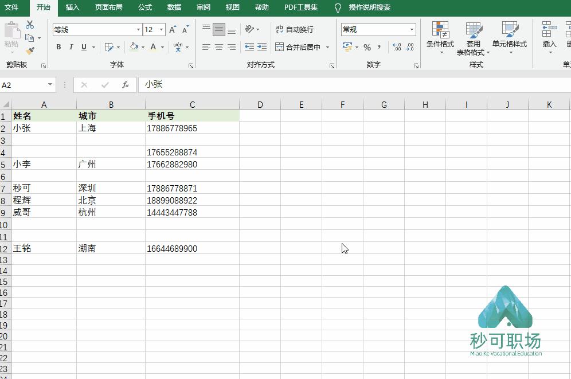Viewport: 571px width, 379px height.
Task: Click the percent style icon
Action: [x=367, y=47]
